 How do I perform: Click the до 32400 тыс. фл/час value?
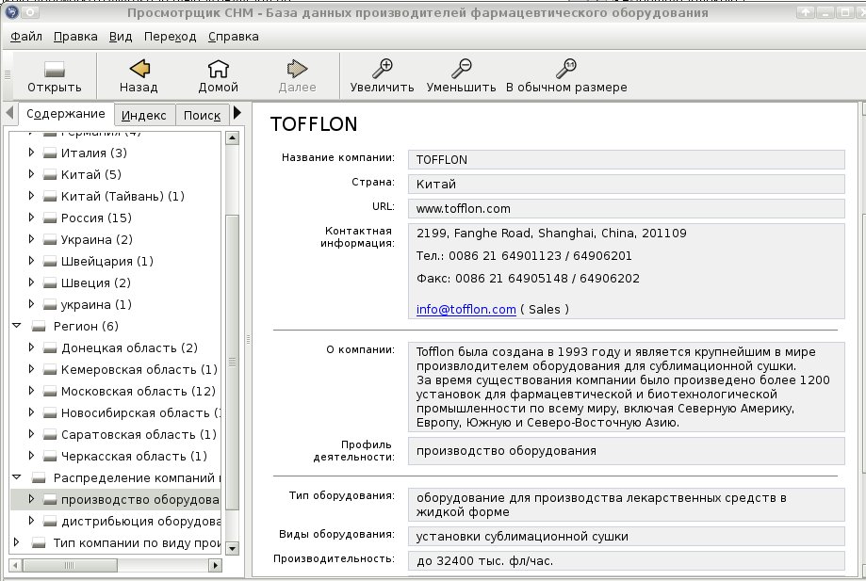pyautogui.click(x=484, y=561)
